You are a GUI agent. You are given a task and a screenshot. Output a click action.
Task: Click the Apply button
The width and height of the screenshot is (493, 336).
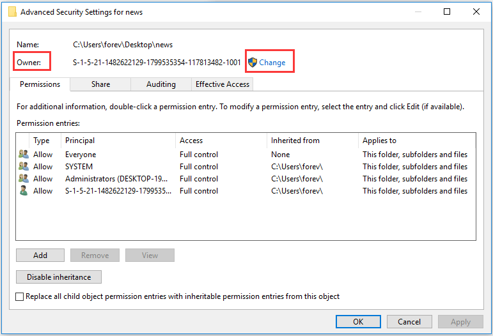coord(460,321)
